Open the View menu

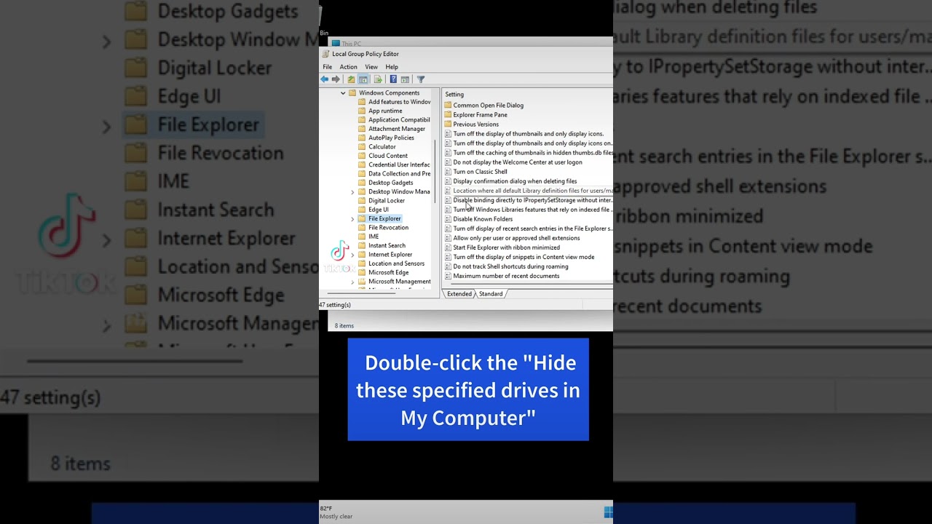371,67
